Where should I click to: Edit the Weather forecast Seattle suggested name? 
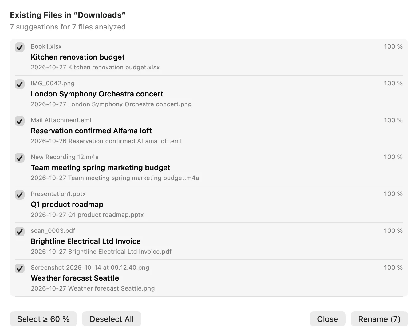point(75,278)
